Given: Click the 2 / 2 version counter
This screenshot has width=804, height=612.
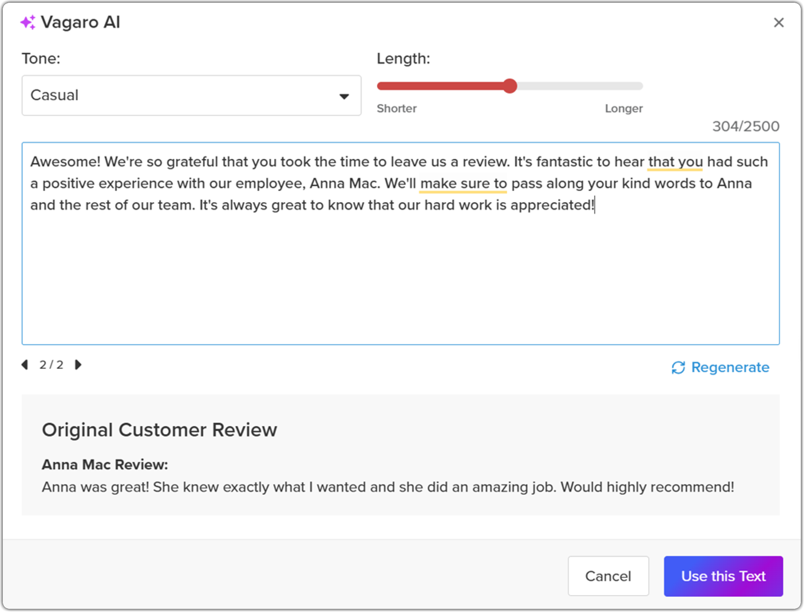Looking at the screenshot, I should click(x=51, y=365).
